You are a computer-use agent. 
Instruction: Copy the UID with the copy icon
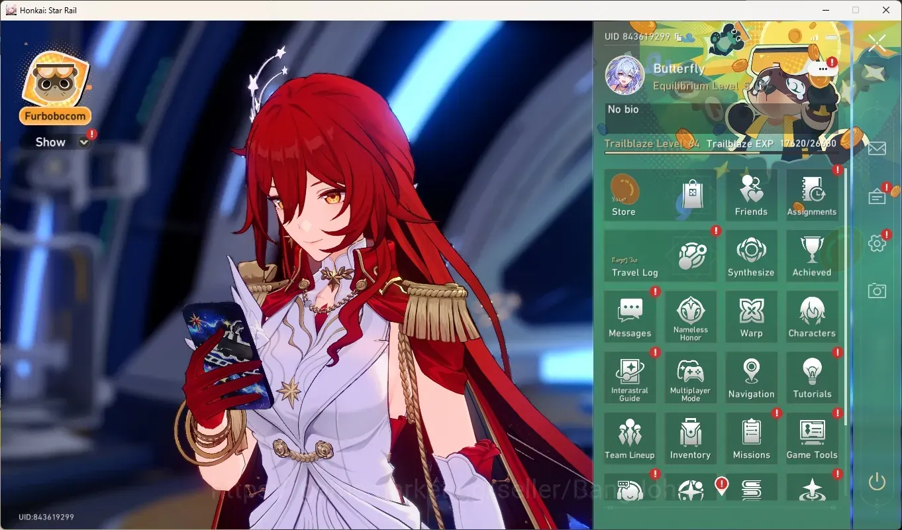(678, 37)
